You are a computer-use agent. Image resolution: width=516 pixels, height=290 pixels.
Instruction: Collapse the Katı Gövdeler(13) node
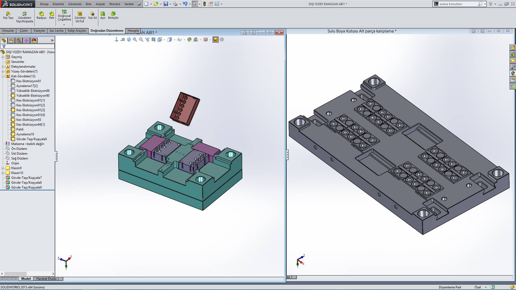coord(3,76)
